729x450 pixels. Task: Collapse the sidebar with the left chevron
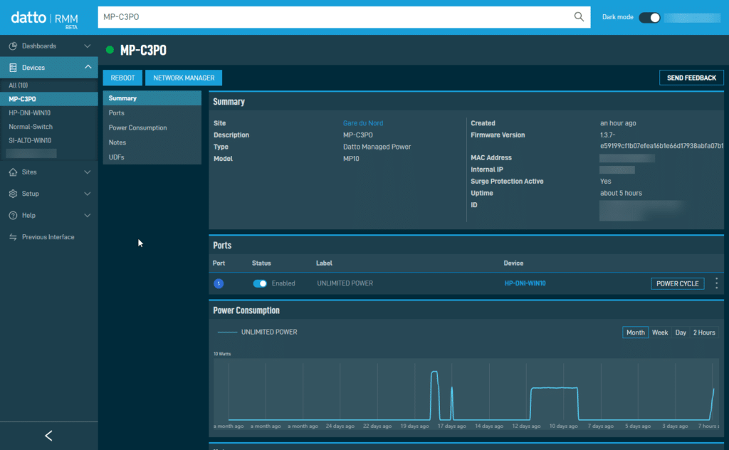[x=48, y=436]
